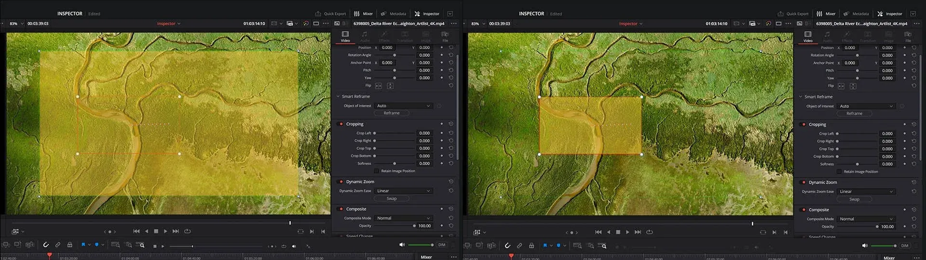This screenshot has height=260, width=926.
Task: Click Play in left viewer transport
Action: pyautogui.click(x=165, y=231)
